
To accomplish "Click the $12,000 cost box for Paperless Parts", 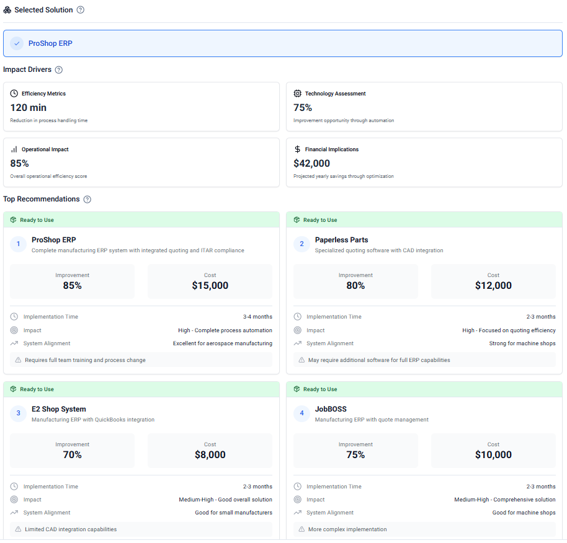I will pyautogui.click(x=493, y=281).
